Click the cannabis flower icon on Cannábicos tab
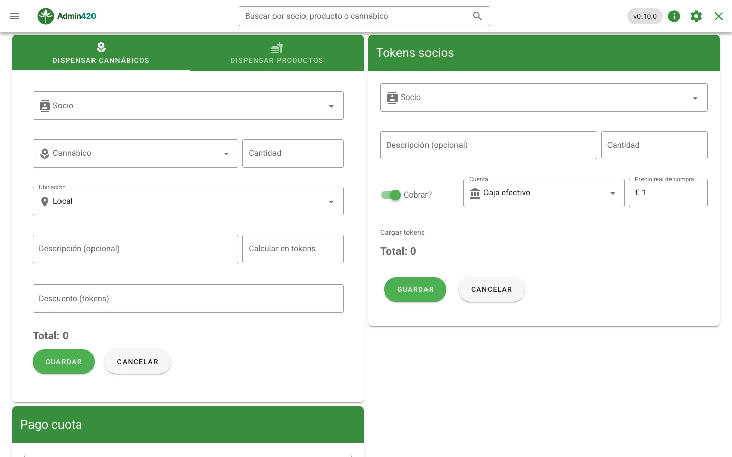Screen dimensions: 732x457 tap(101, 47)
